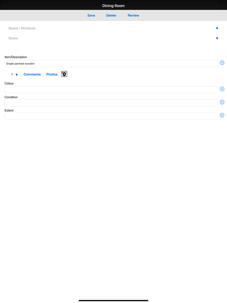Focus the Colour input field
This screenshot has height=303, width=227.
[x=111, y=90]
